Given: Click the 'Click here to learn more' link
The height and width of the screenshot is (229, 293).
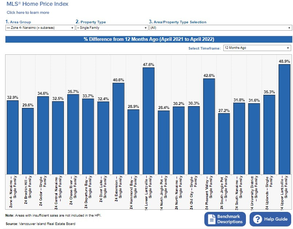Looking at the screenshot, I should pos(28,12).
